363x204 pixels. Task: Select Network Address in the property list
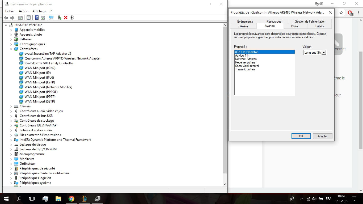coord(246,59)
